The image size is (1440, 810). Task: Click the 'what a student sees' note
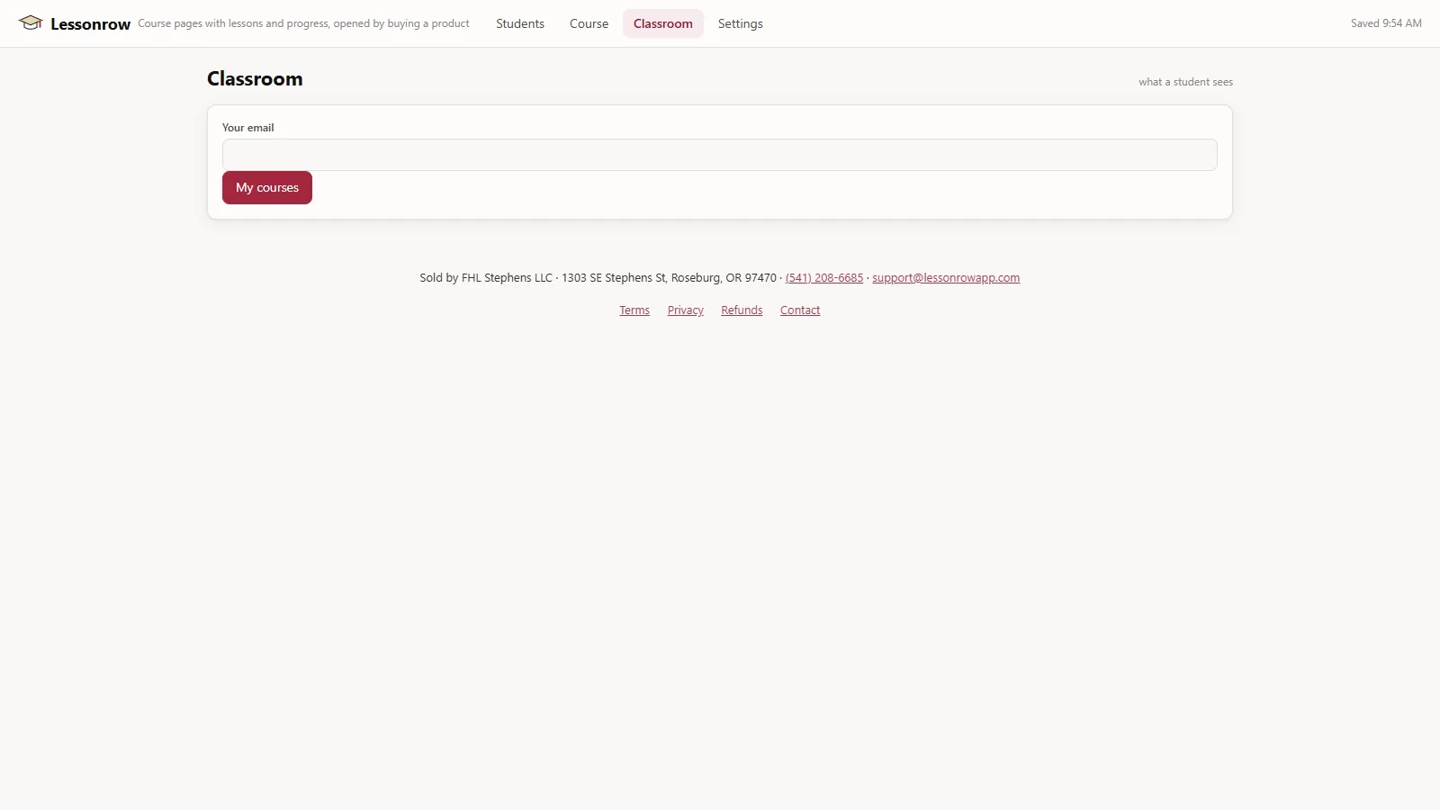coord(1185,82)
